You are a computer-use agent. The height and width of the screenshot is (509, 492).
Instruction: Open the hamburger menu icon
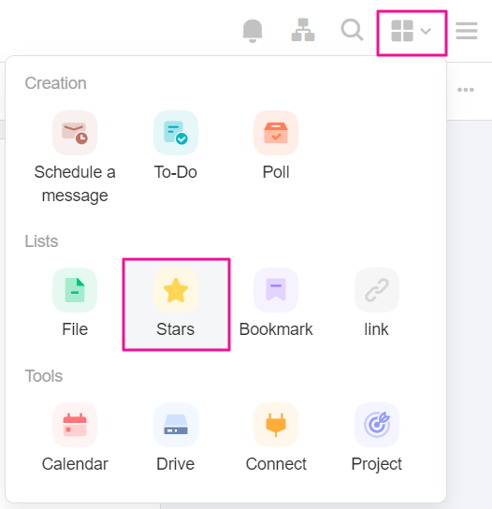click(467, 31)
